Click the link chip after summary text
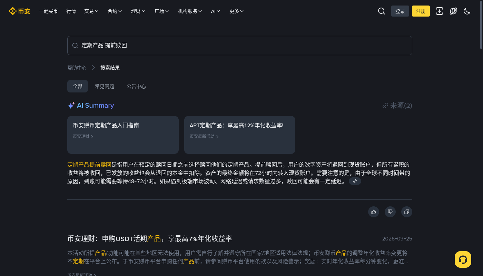The image size is (483, 276). pos(355,181)
